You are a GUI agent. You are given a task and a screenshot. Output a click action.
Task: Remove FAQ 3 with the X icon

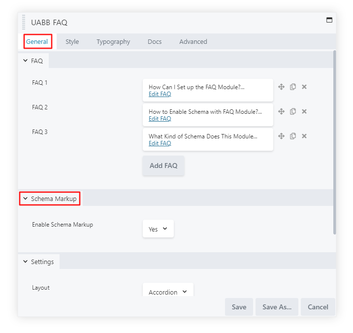(x=304, y=136)
